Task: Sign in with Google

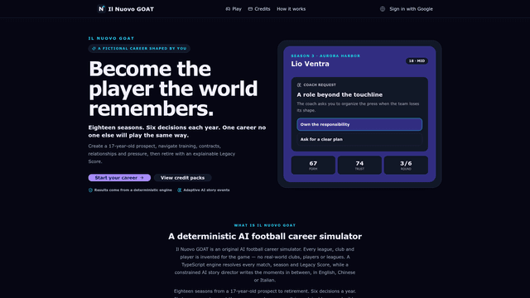Action: tap(411, 9)
